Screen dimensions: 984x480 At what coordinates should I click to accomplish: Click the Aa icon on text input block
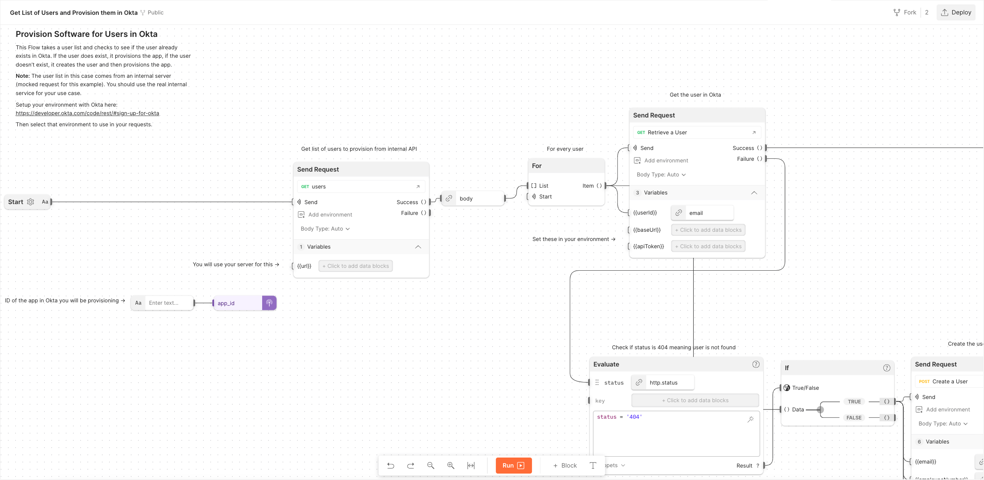[138, 303]
